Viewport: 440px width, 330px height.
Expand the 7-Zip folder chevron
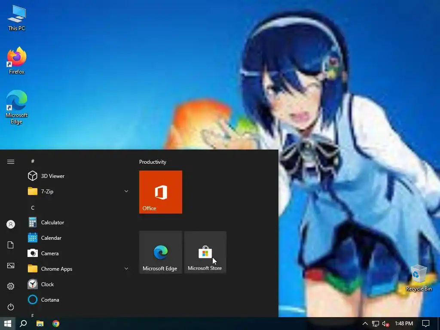point(126,191)
